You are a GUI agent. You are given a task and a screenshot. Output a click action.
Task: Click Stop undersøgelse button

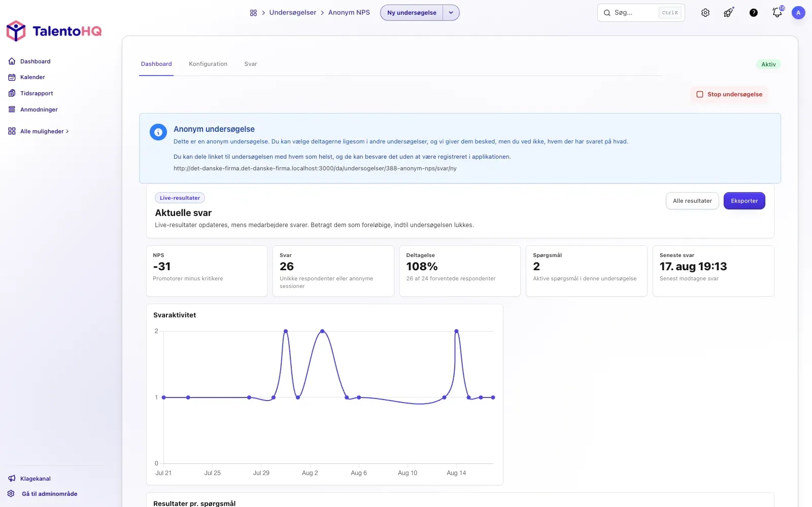729,94
